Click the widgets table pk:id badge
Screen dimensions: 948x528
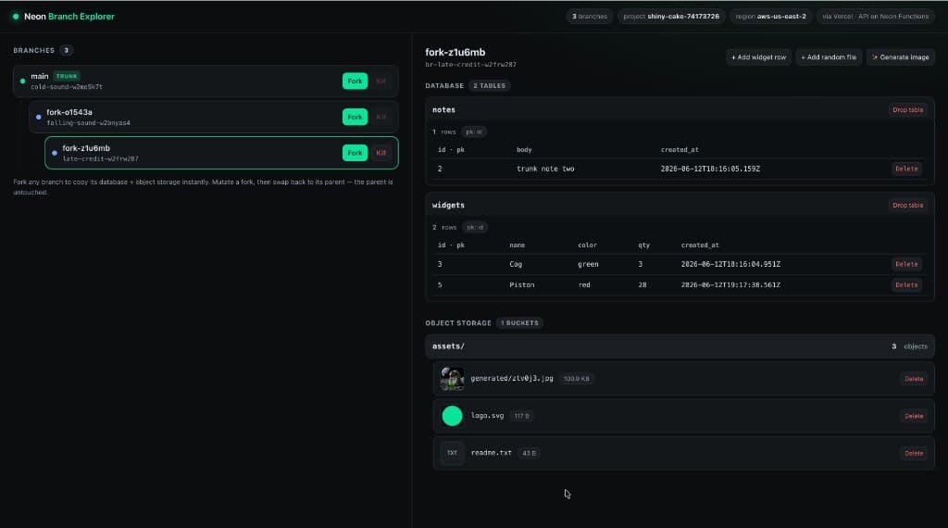pos(475,227)
